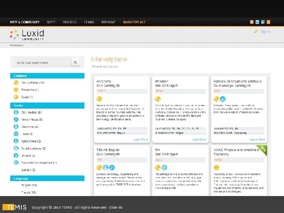Click the Chemistry sector icon
284x213 pixels.
tap(16, 127)
